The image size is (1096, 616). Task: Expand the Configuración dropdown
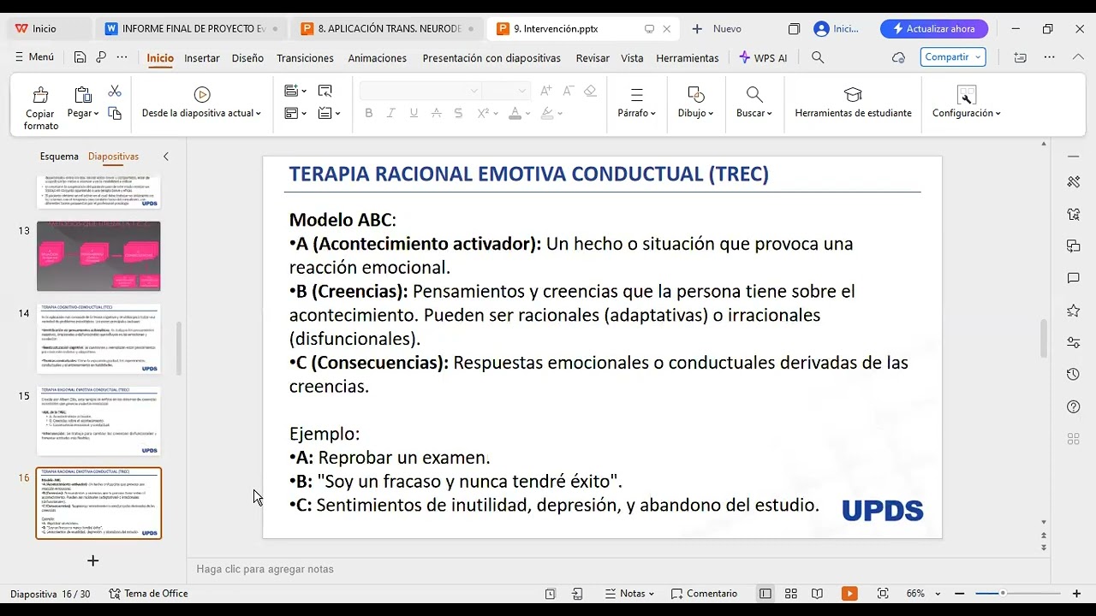(x=966, y=113)
